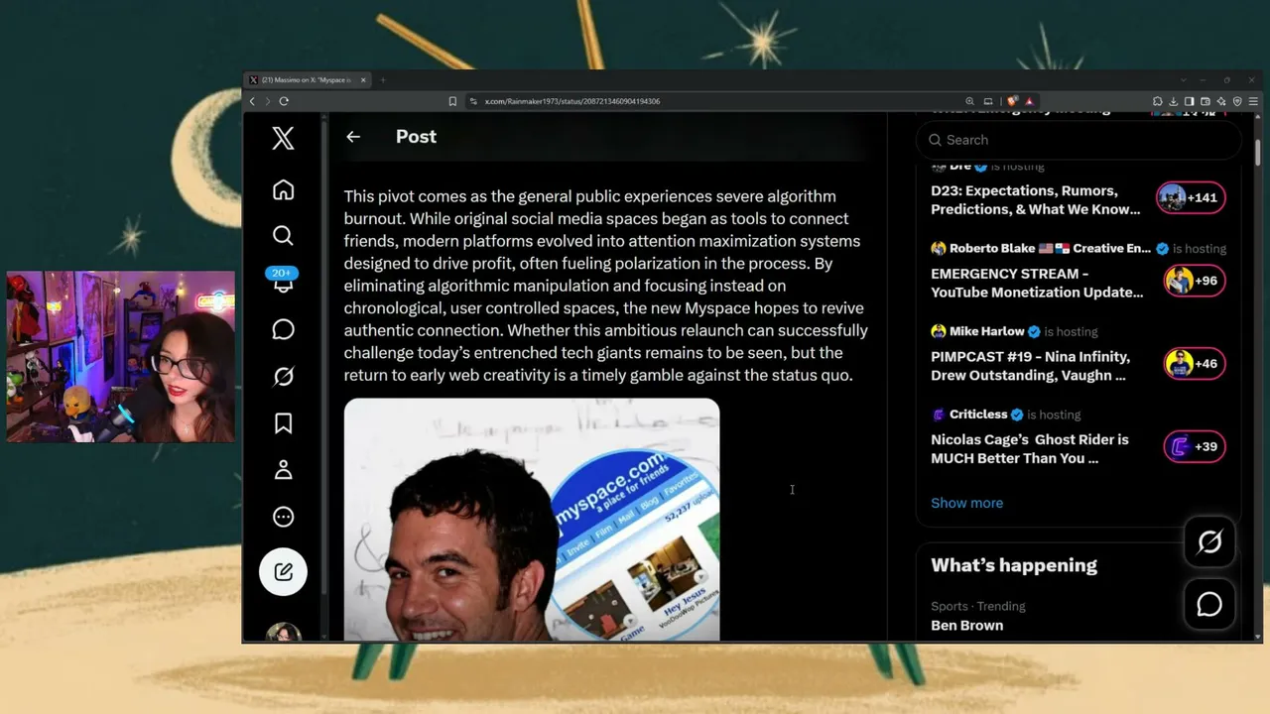The height and width of the screenshot is (714, 1270).
Task: Open the account avatar at sidebar bottom
Action: [x=283, y=633]
